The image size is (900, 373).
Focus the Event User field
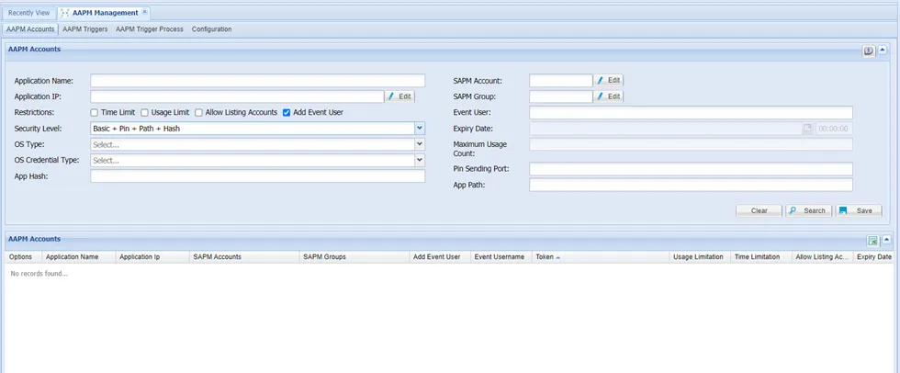coord(691,112)
